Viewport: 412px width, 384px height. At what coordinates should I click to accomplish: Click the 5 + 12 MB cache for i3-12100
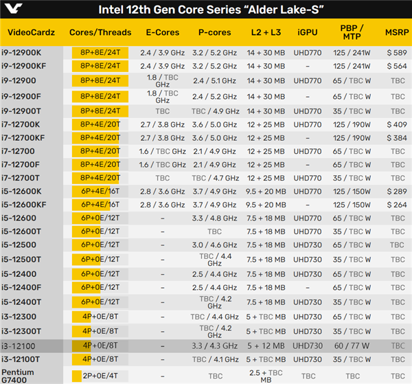pyautogui.click(x=266, y=346)
